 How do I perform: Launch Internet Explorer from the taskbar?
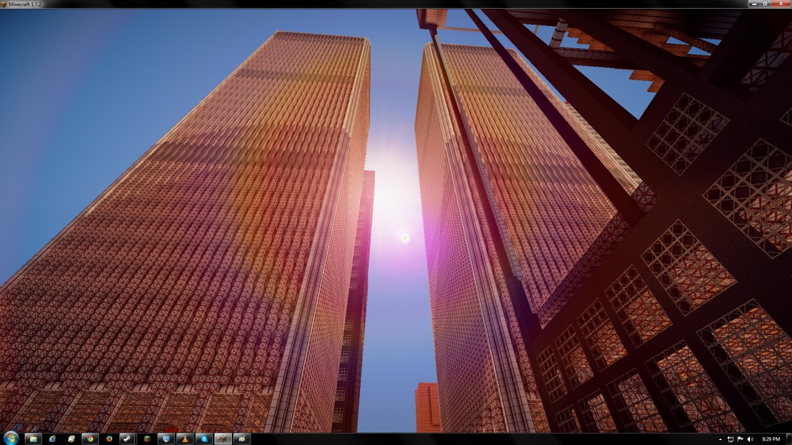click(x=53, y=439)
